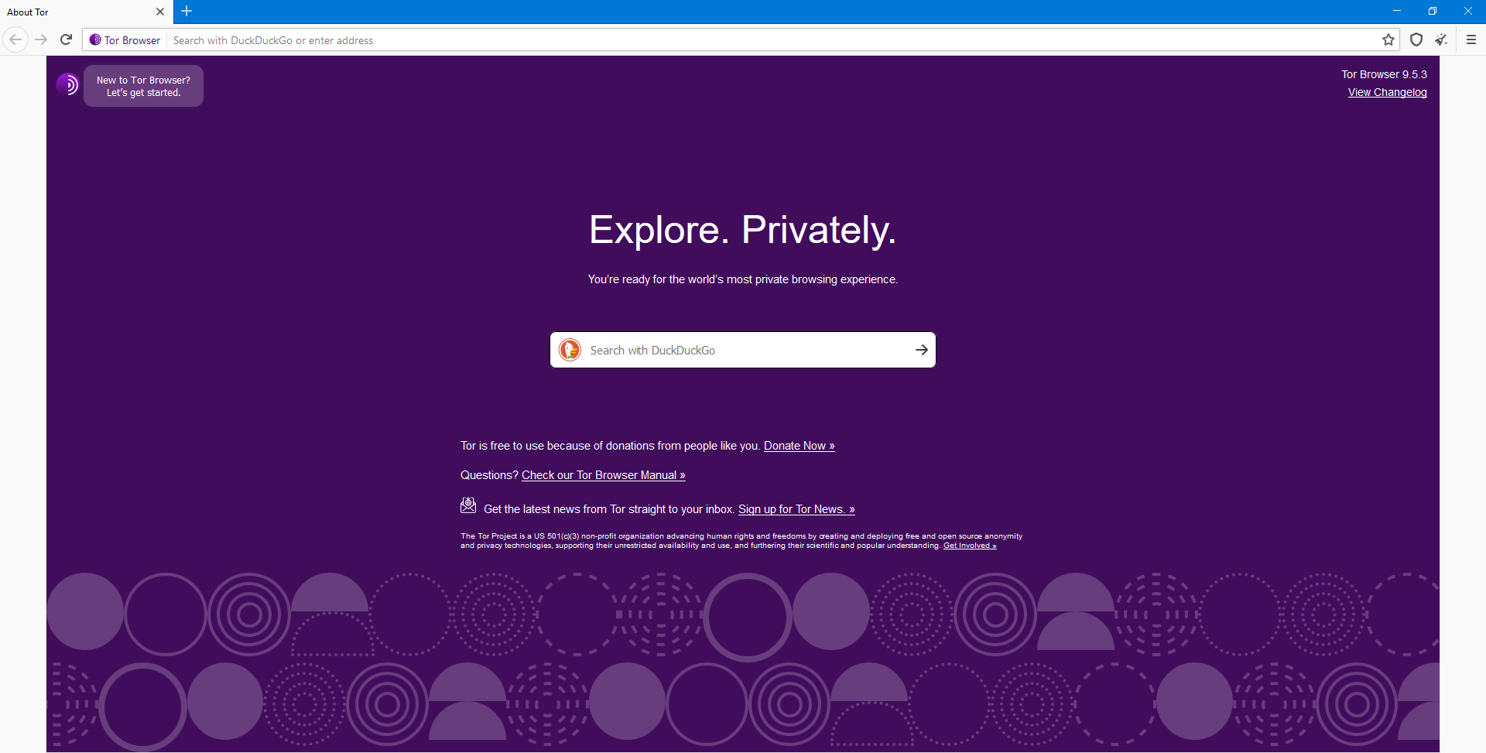The width and height of the screenshot is (1486, 753).
Task: Click the Get Involved link
Action: tap(969, 545)
